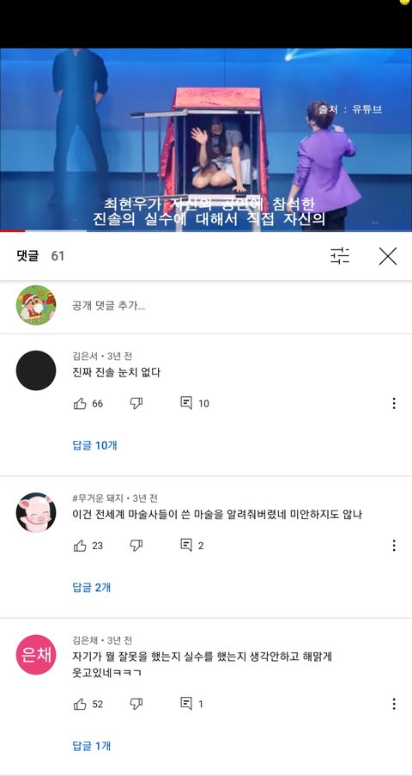
Task: Seek on the red video progress bar
Action: click(x=206, y=230)
